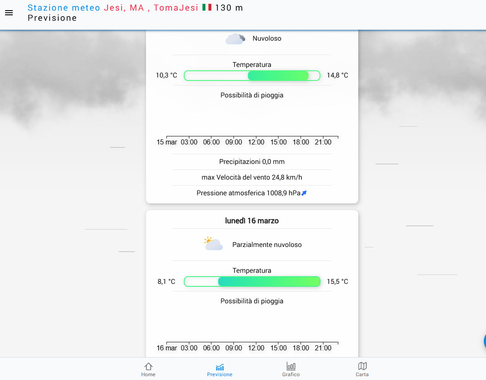486x380 pixels.
Task: Click the Pressione atmosferica 1008,9 hPa row
Action: tap(248, 193)
